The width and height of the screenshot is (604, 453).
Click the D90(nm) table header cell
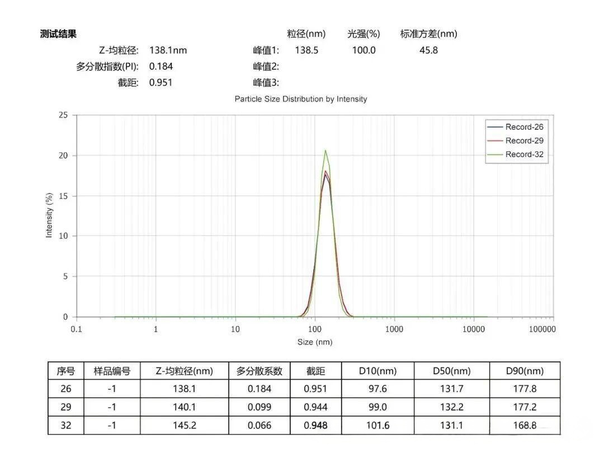coord(525,371)
